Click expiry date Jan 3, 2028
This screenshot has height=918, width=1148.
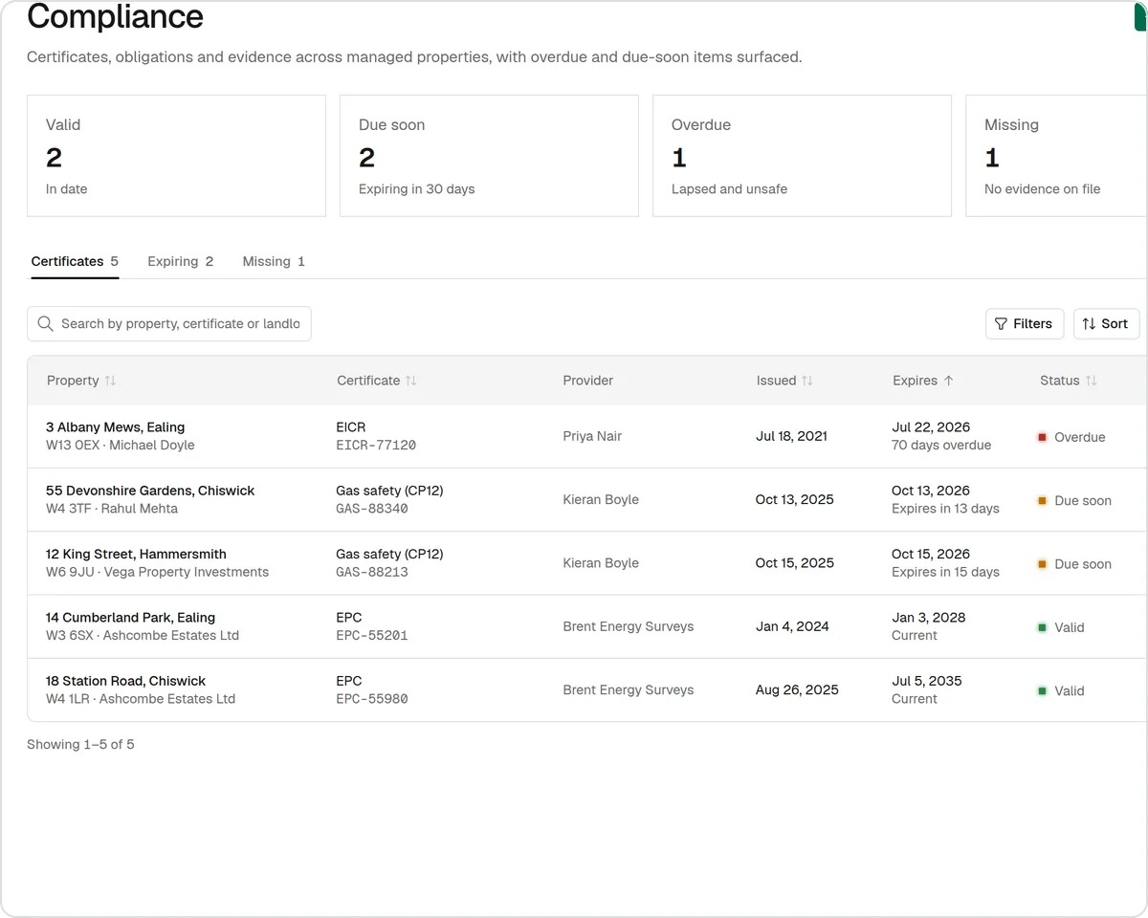click(x=929, y=618)
